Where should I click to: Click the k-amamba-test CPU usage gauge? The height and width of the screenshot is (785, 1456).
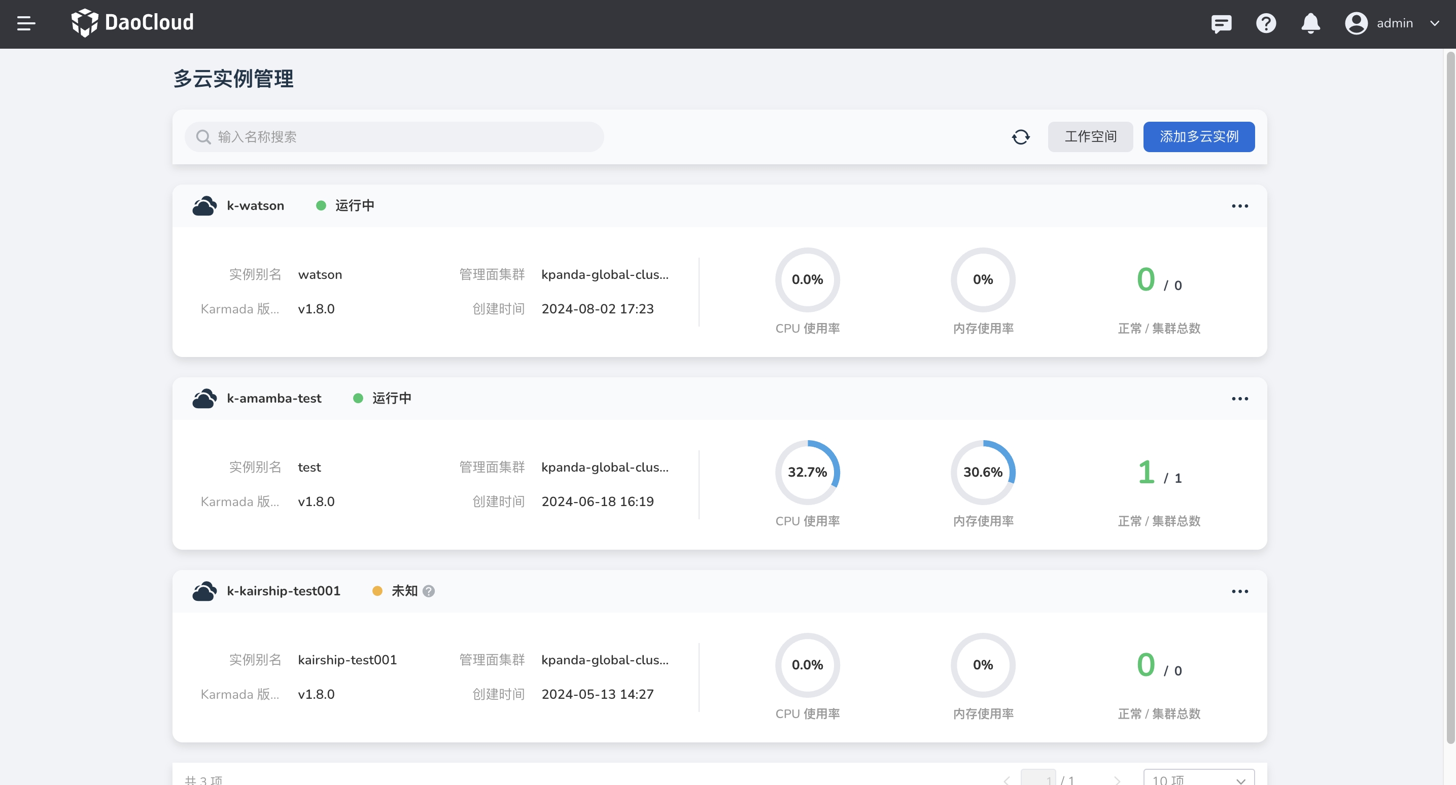point(807,472)
